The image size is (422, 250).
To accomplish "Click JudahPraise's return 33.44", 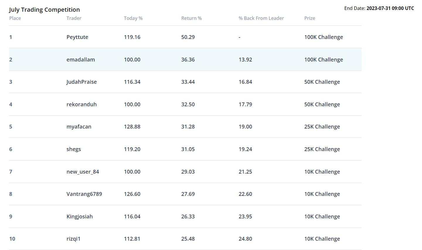I will (188, 82).
